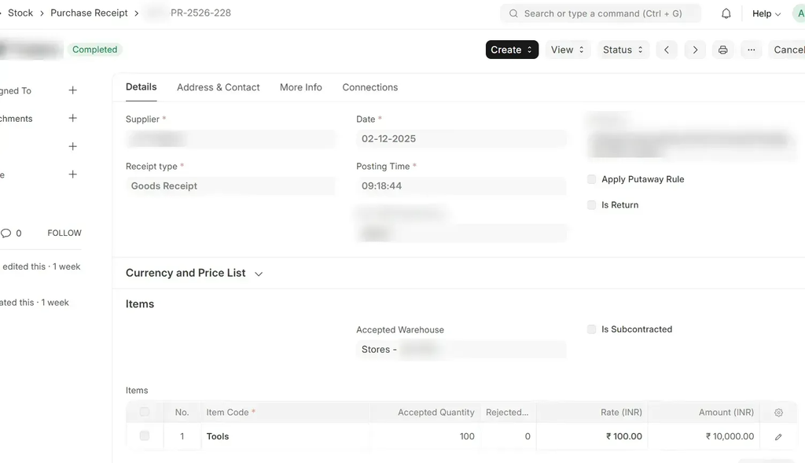The height and width of the screenshot is (463, 805).
Task: Add assignee using Assigned To plus
Action: (x=73, y=90)
